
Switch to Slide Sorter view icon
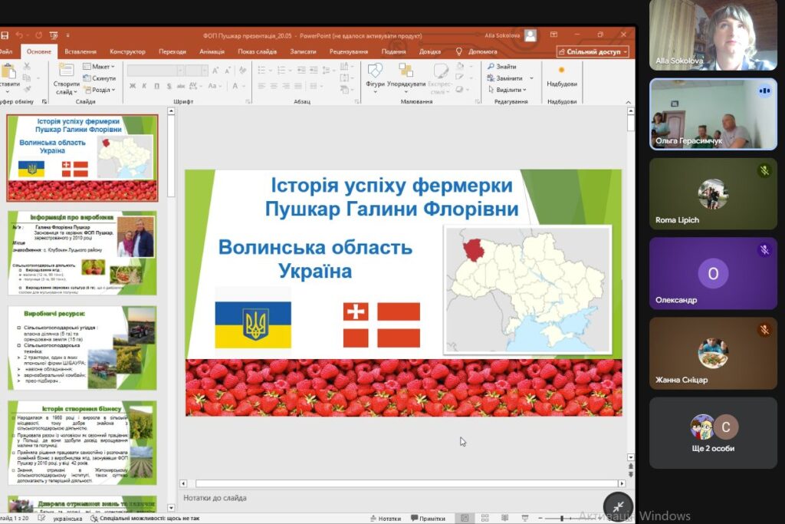484,518
